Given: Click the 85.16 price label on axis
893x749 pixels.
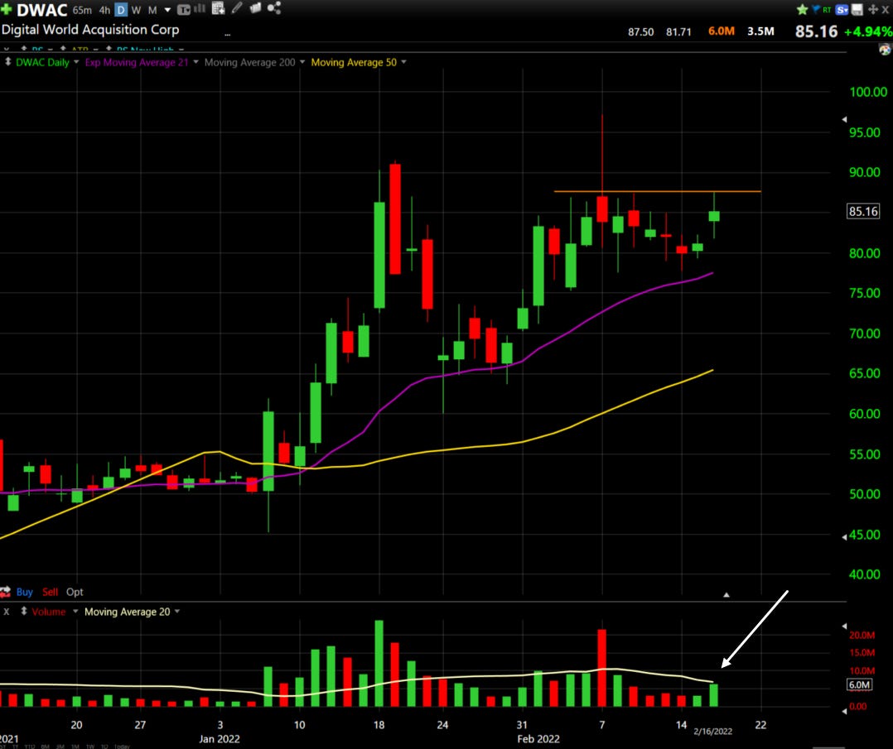Looking at the screenshot, I should pos(863,212).
